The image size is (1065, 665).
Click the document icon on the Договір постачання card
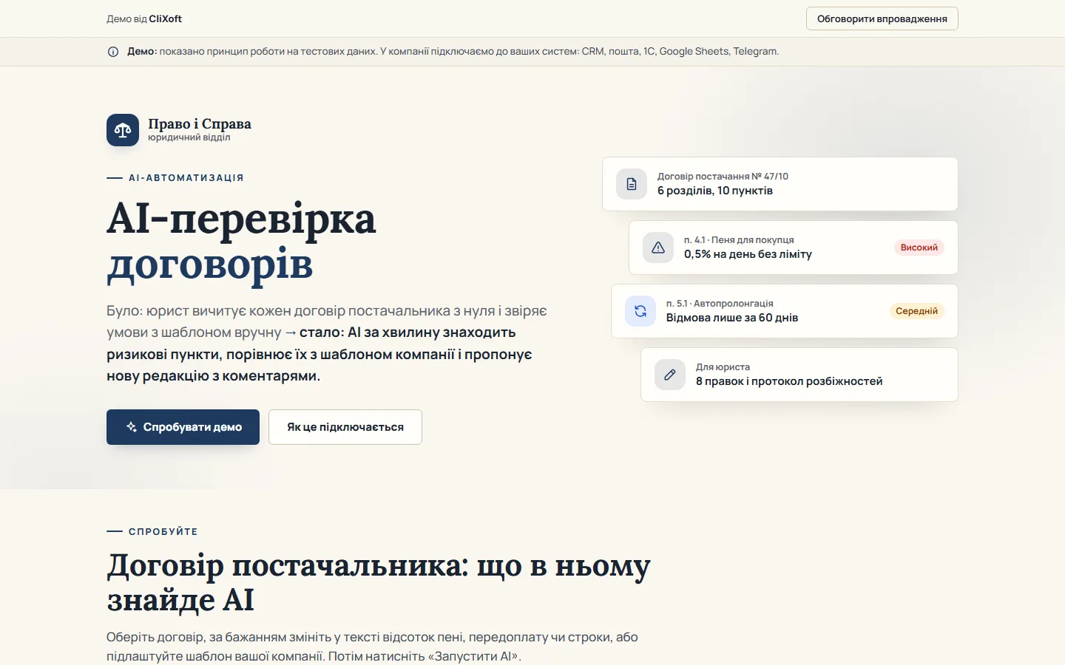tap(632, 184)
